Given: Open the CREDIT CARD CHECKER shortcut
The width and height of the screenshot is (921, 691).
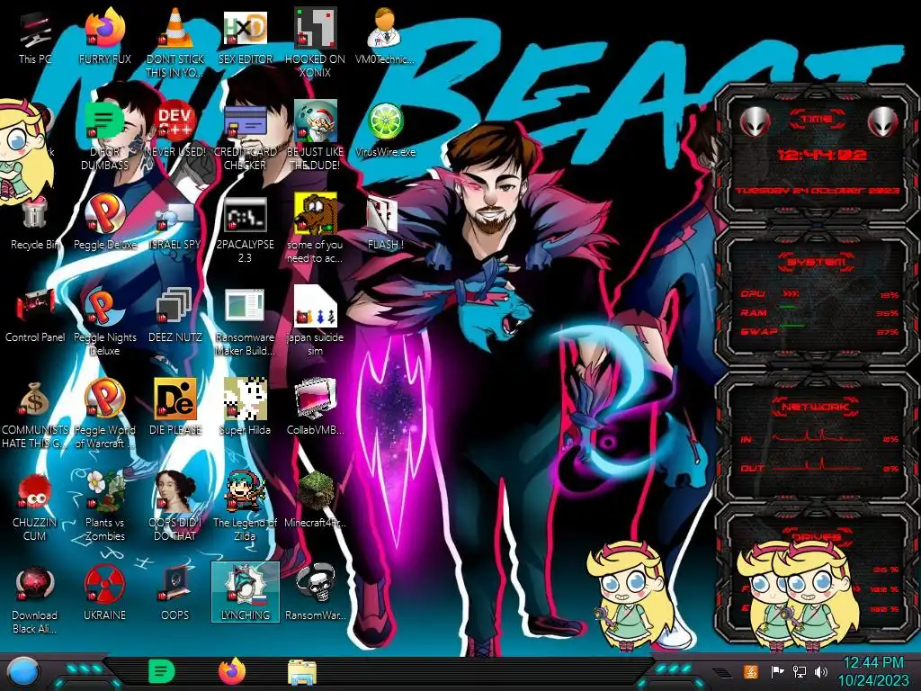Looking at the screenshot, I should [245, 122].
